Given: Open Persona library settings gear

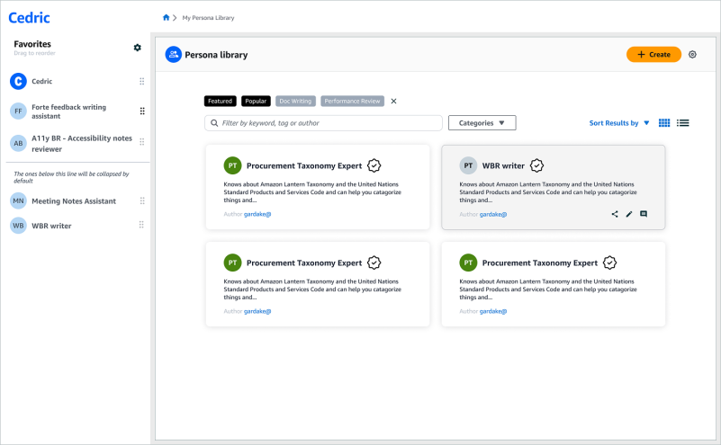Looking at the screenshot, I should coord(692,55).
